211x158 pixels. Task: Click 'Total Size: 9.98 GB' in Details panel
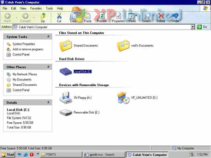tap(19, 127)
